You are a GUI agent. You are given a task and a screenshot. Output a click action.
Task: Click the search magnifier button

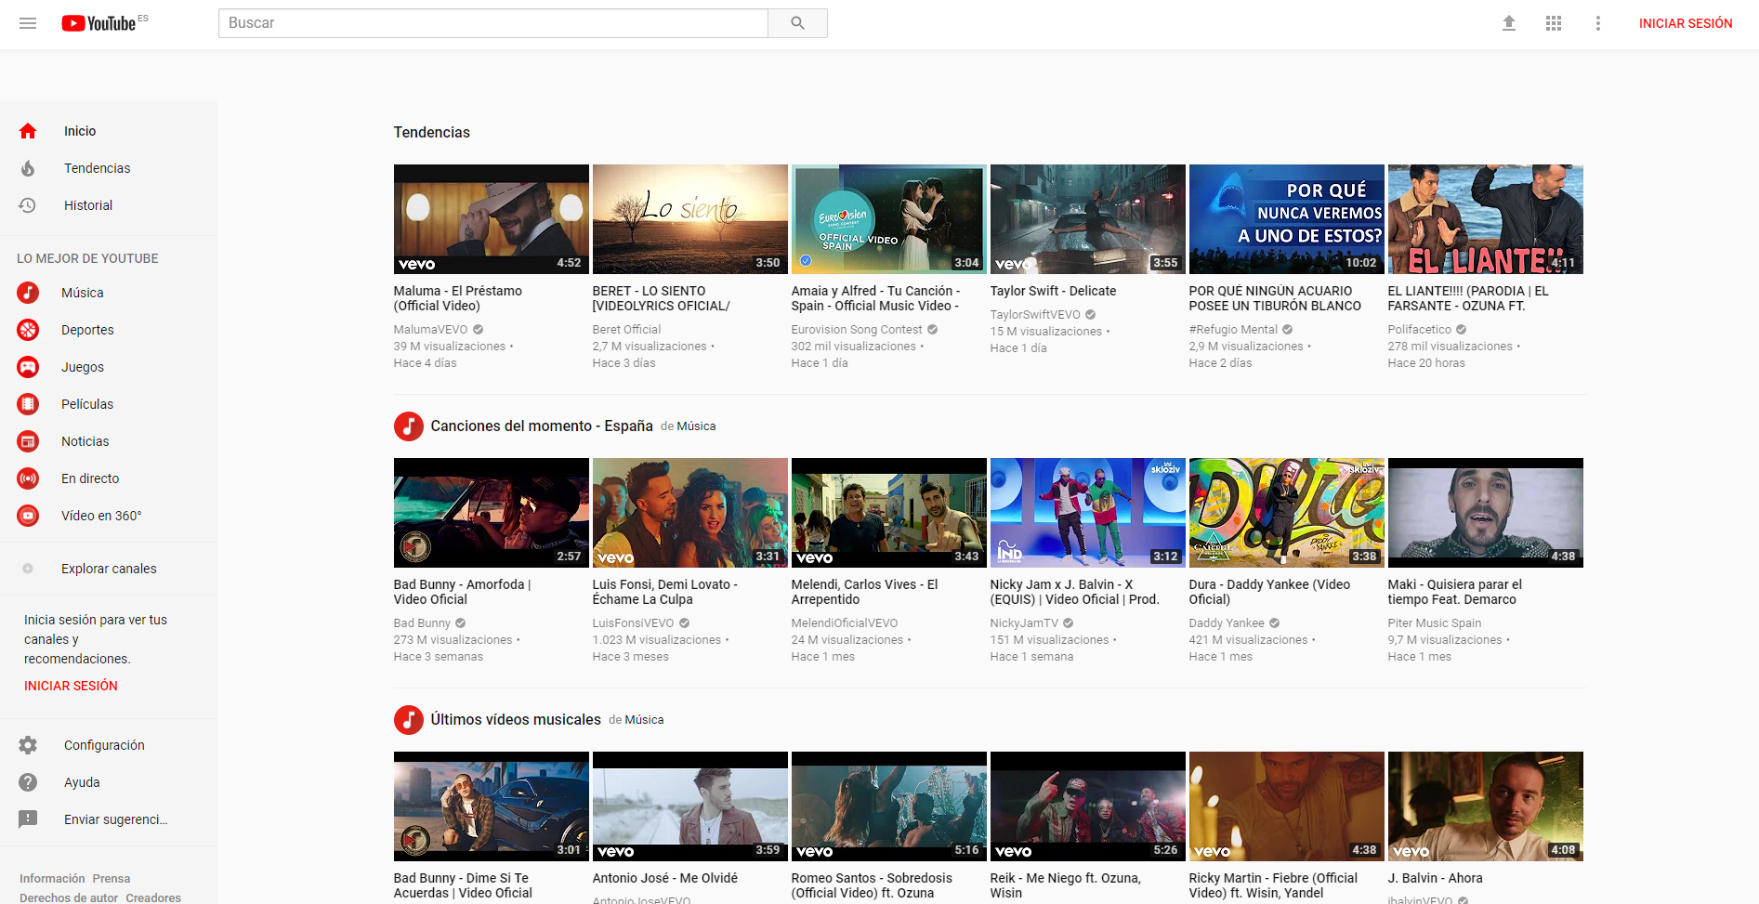[797, 23]
